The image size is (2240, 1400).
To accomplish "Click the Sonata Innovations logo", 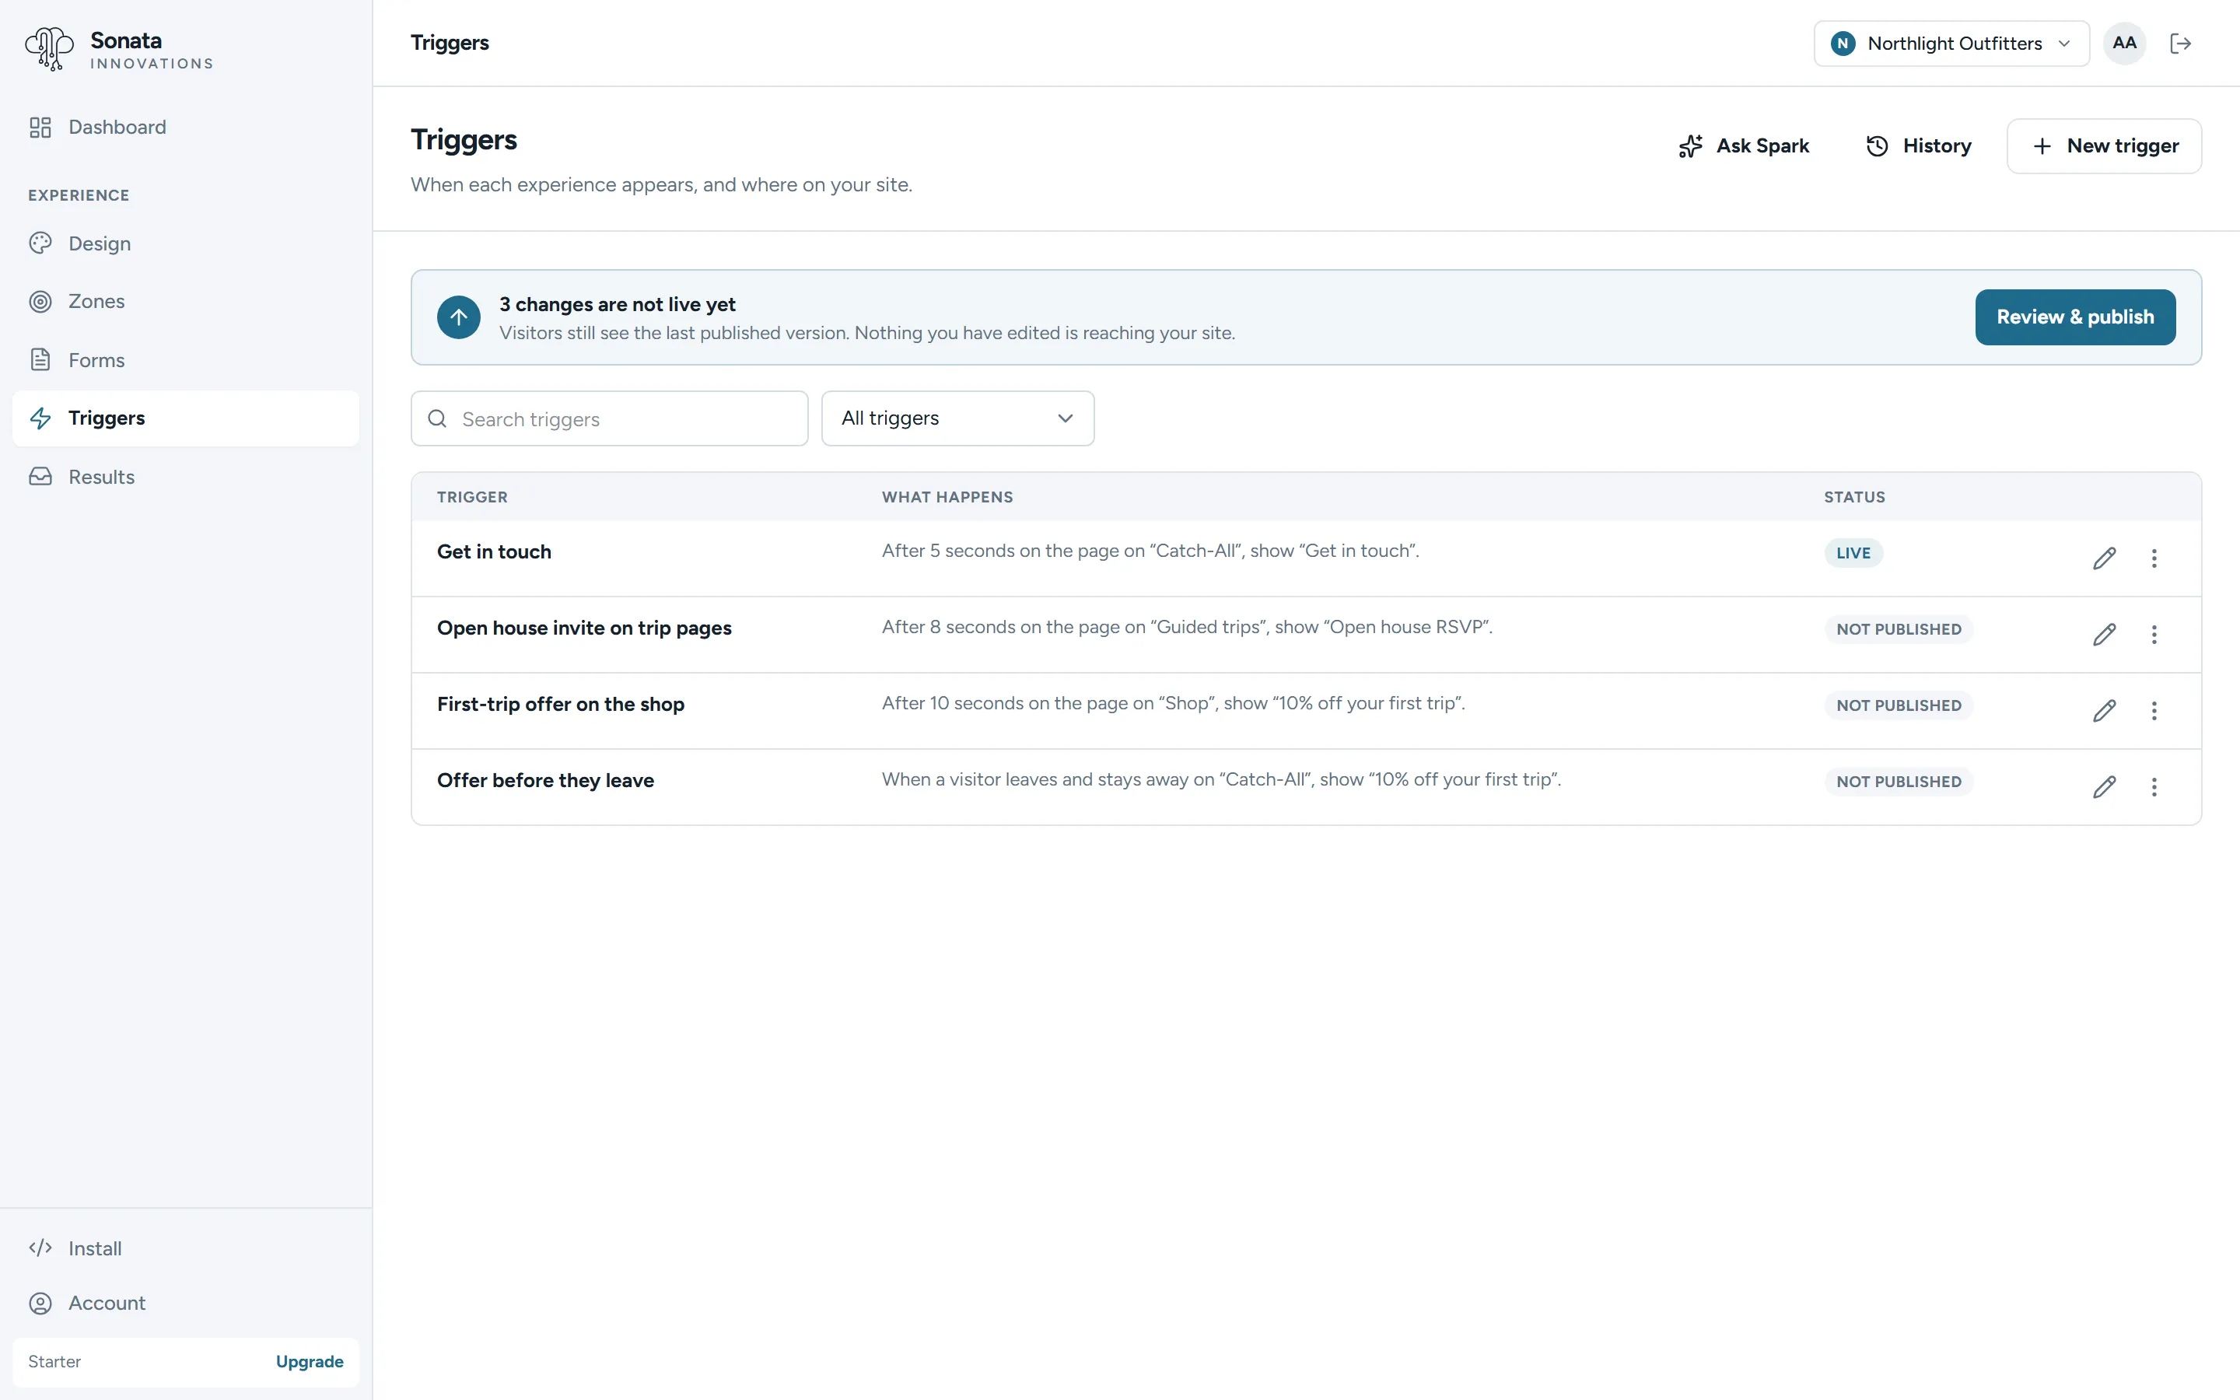I will [x=120, y=49].
